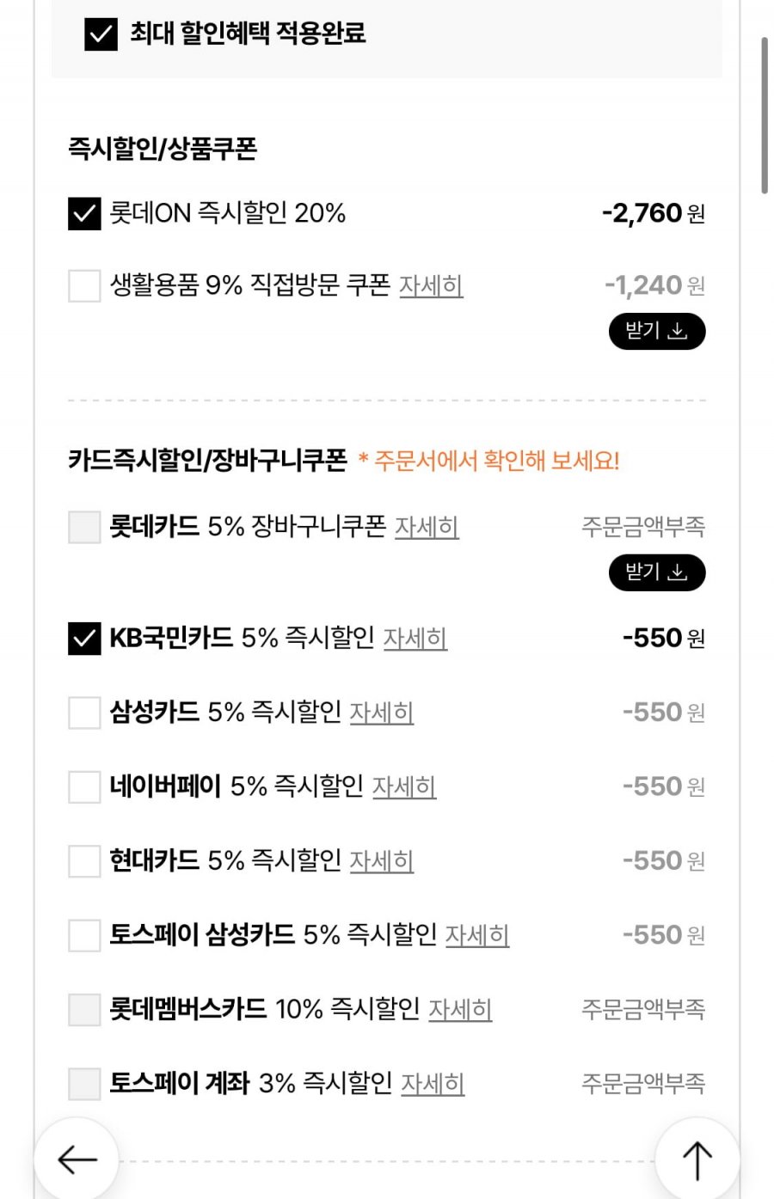Tap the scroll-to-top arrow icon
Screen dimensions: 774x1199
(x=697, y=1159)
